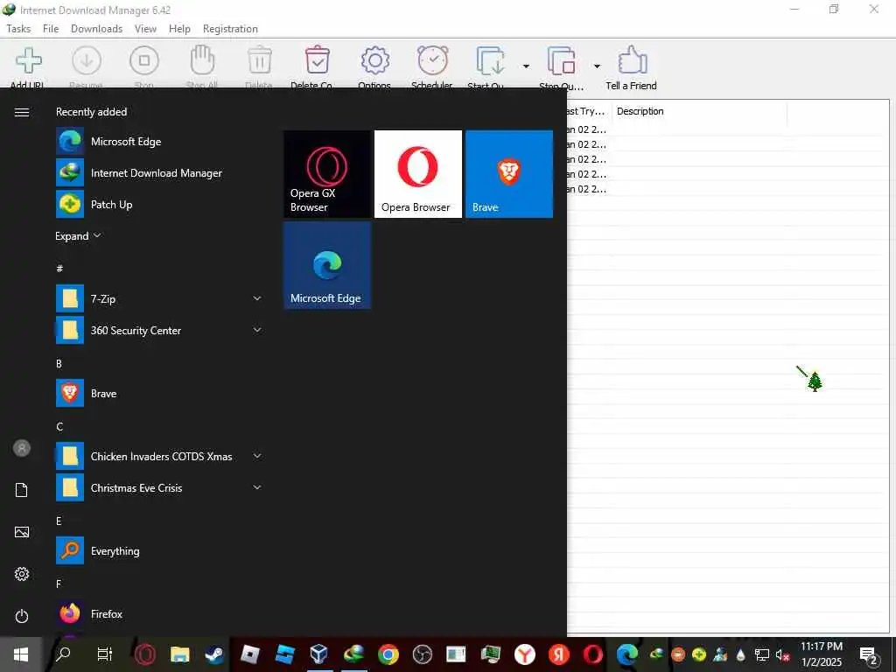The height and width of the screenshot is (672, 896).
Task: Click the Tell a Friend thumbs-up icon
Action: pyautogui.click(x=632, y=59)
